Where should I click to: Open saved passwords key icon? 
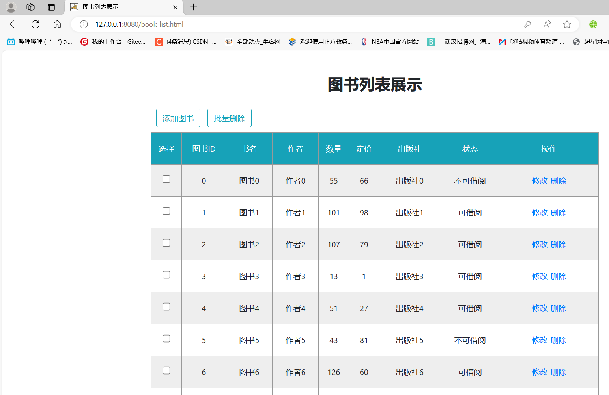(x=527, y=24)
